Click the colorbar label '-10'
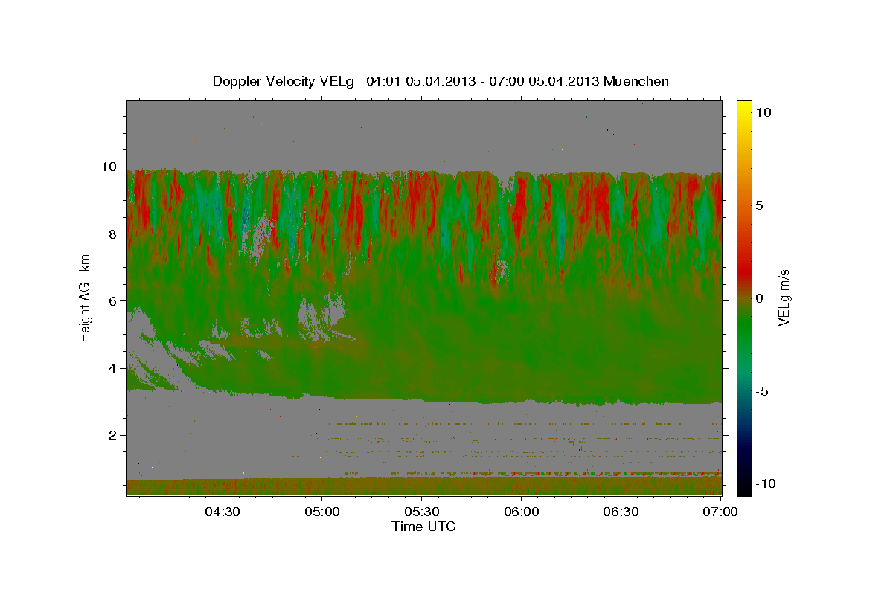This screenshot has height=595, width=893. pos(766,483)
